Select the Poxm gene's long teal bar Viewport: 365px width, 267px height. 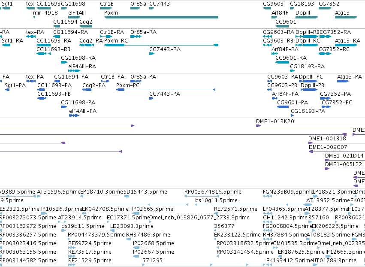pyautogui.click(x=161, y=17)
